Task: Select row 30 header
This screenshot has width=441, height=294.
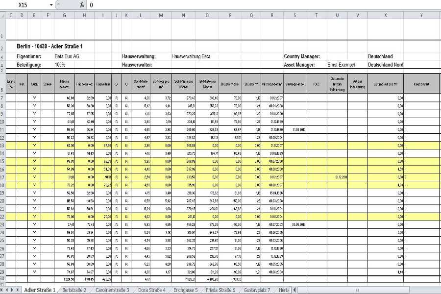Action: (2, 278)
